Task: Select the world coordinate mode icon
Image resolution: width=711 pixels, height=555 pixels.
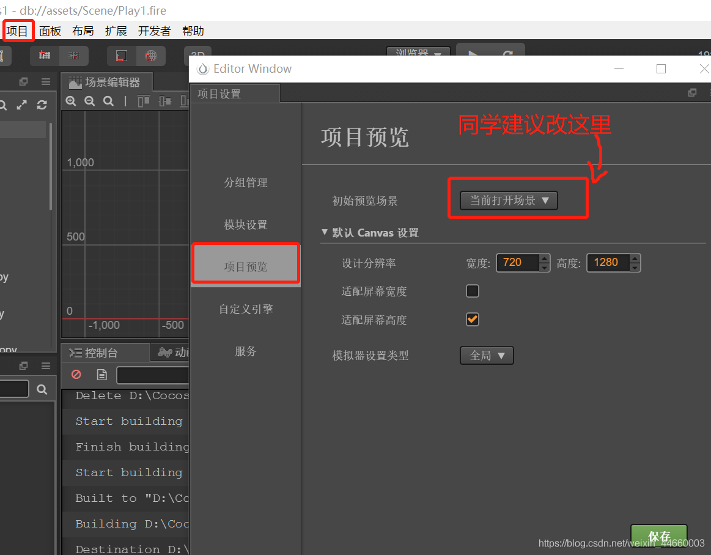Action: point(150,56)
